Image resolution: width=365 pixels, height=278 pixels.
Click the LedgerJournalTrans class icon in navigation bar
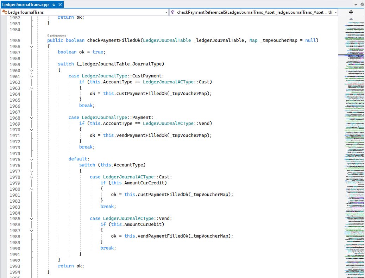tap(4, 12)
